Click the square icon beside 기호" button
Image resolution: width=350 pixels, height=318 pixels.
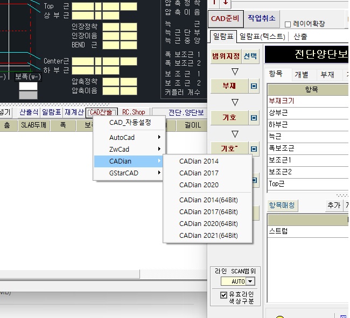pyautogui.click(x=254, y=149)
